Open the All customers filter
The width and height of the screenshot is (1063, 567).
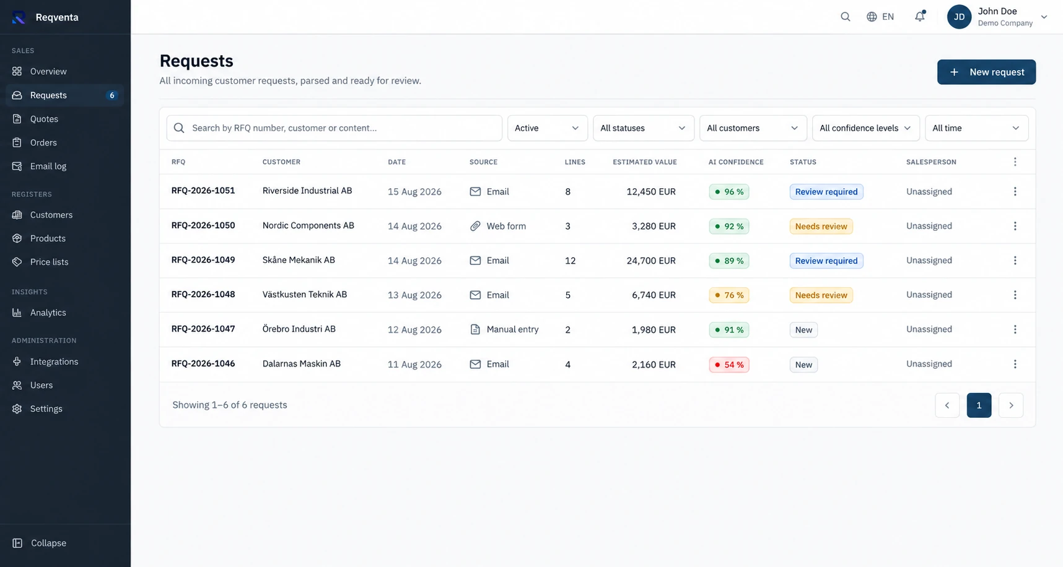click(x=753, y=128)
